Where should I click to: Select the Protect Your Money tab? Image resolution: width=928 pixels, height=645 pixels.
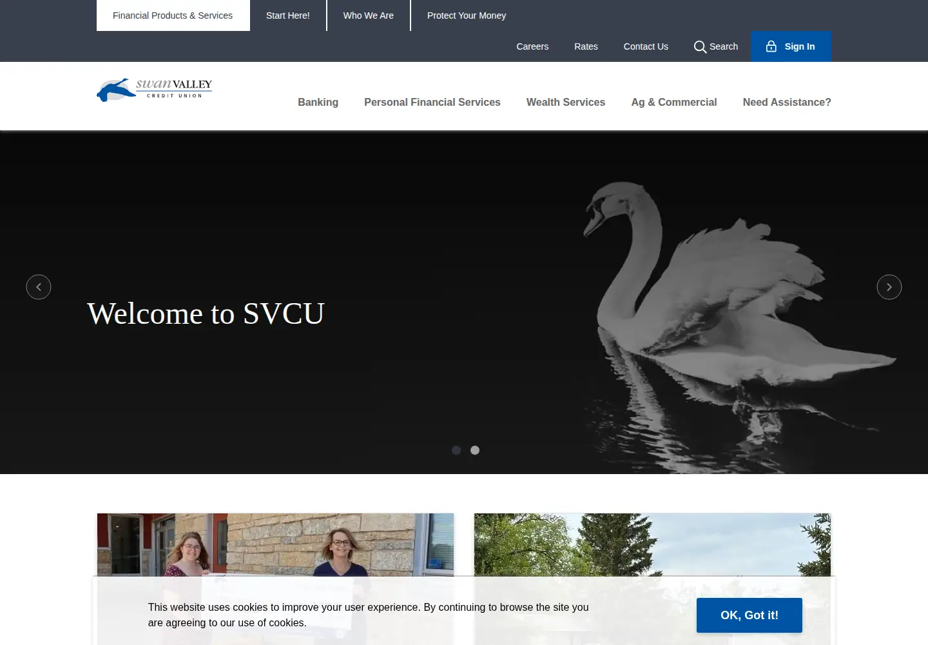tap(467, 15)
